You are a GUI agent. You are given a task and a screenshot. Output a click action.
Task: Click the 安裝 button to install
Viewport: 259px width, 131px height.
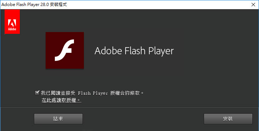pos(228,119)
